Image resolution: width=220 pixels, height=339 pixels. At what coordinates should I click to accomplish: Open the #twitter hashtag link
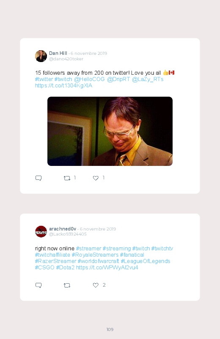pos(44,79)
